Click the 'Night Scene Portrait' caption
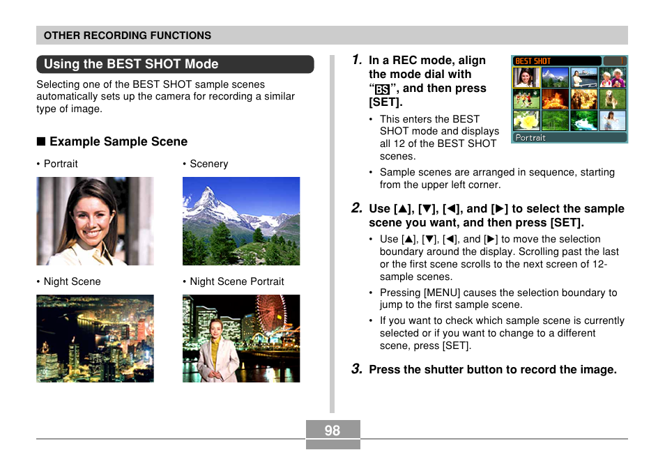665x450 pixels. click(236, 281)
